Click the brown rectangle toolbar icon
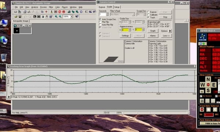 [x=56, y=12]
